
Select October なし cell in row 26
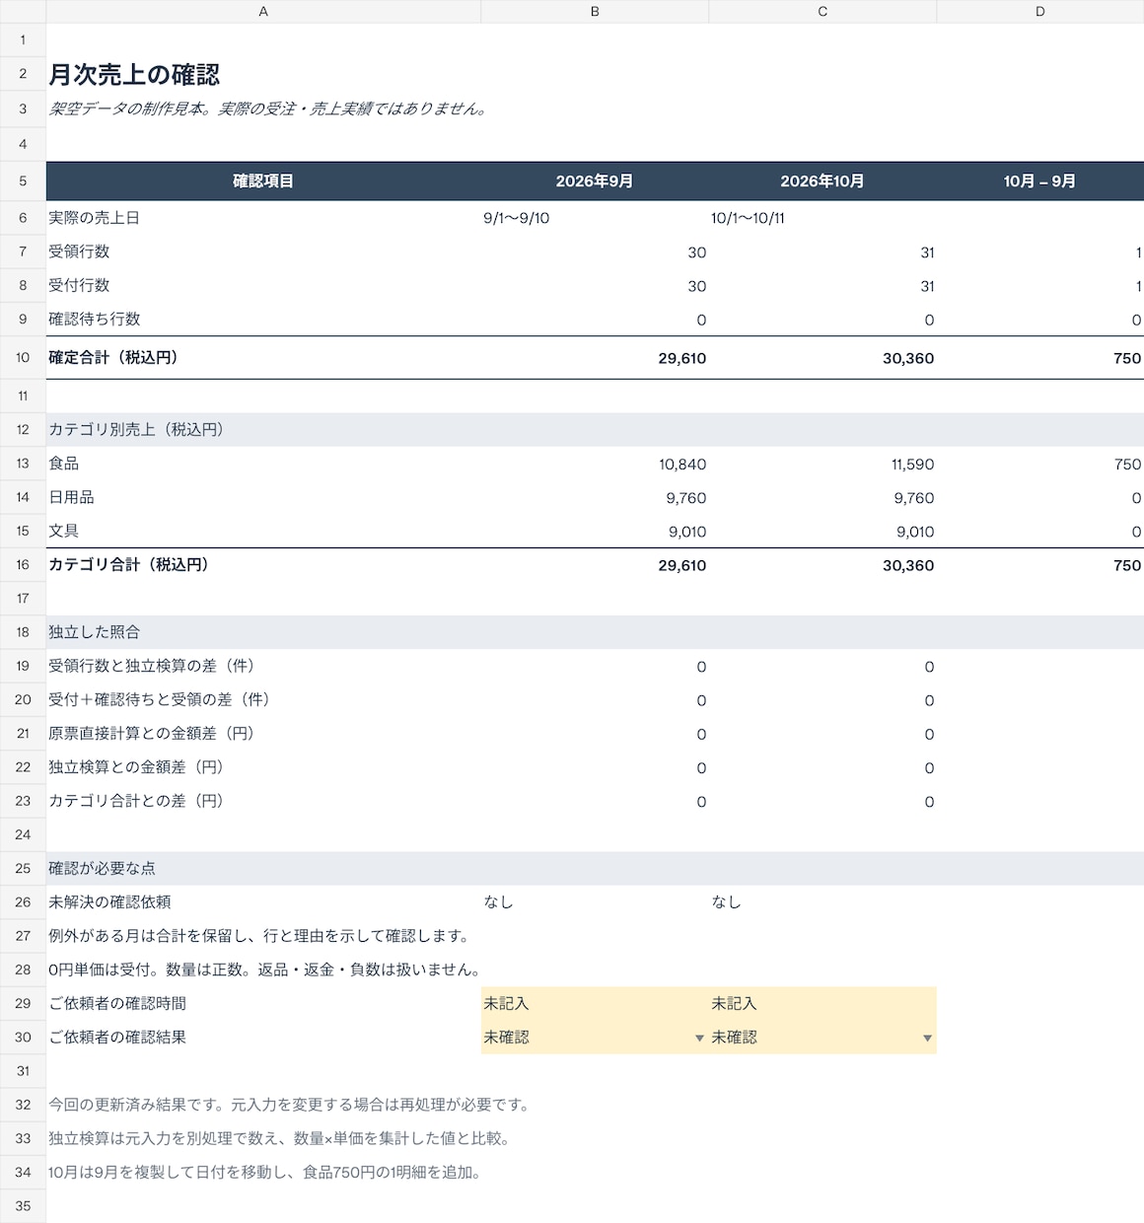tap(822, 901)
